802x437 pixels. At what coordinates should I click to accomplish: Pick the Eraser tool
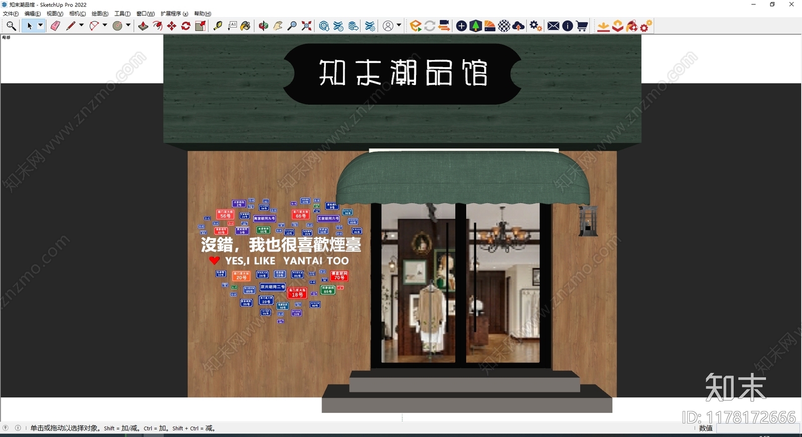coord(55,26)
